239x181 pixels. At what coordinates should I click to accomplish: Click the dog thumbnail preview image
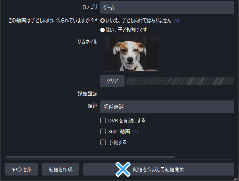tap(132, 54)
